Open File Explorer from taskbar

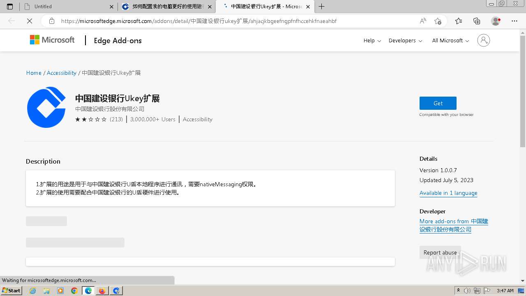tap(46, 291)
